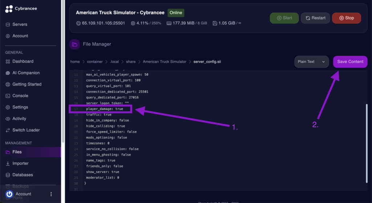Click the friends_only: false line
372x203 pixels.
[105, 166]
